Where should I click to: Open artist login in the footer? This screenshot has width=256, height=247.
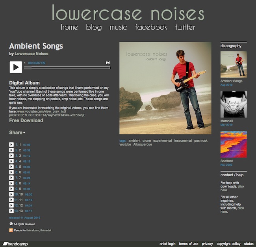coord(167,244)
